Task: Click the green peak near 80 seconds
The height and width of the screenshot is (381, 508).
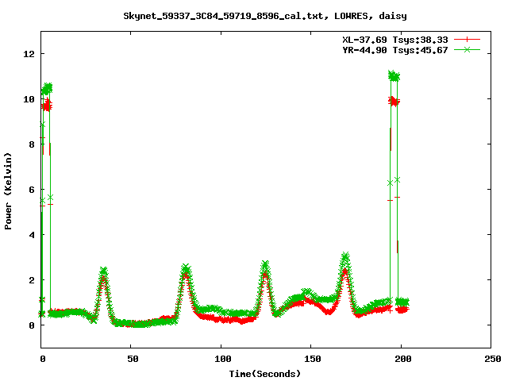Action: 186,268
